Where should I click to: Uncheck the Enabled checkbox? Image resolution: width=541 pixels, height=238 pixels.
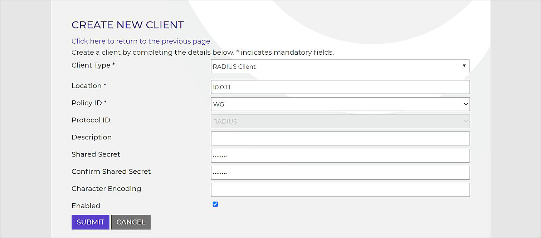[x=215, y=204]
